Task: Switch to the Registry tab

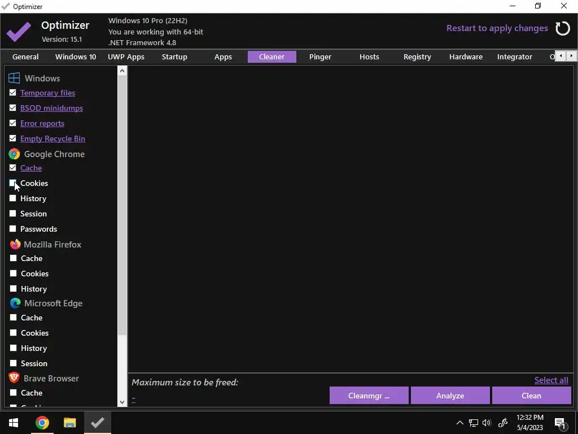Action: [417, 57]
